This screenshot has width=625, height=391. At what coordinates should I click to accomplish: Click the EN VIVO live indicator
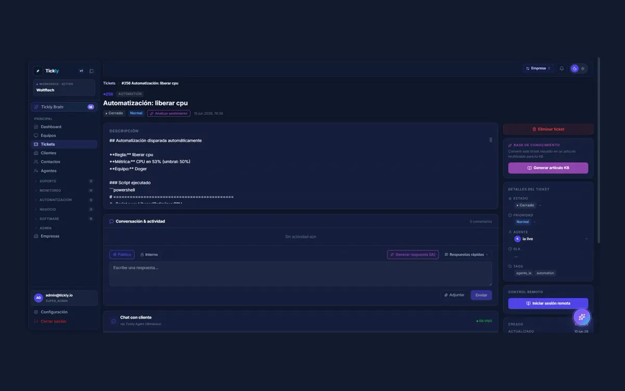coord(484,321)
